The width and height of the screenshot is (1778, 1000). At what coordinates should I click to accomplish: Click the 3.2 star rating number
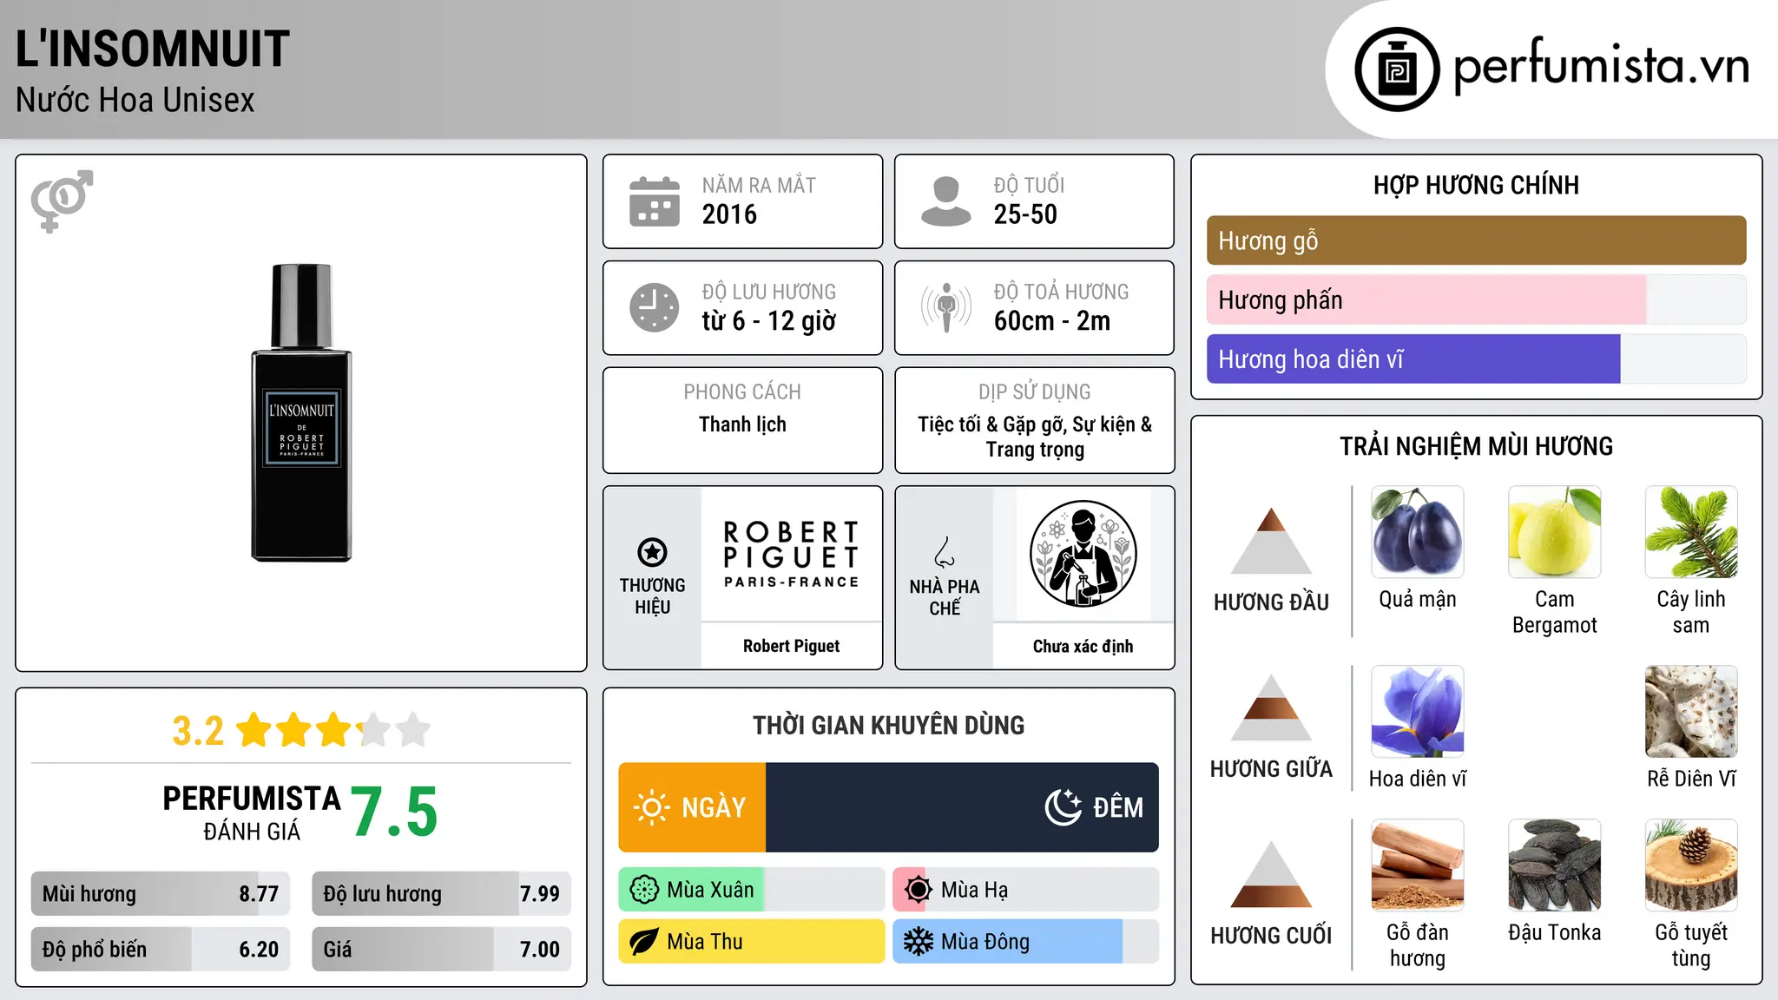pos(198,731)
